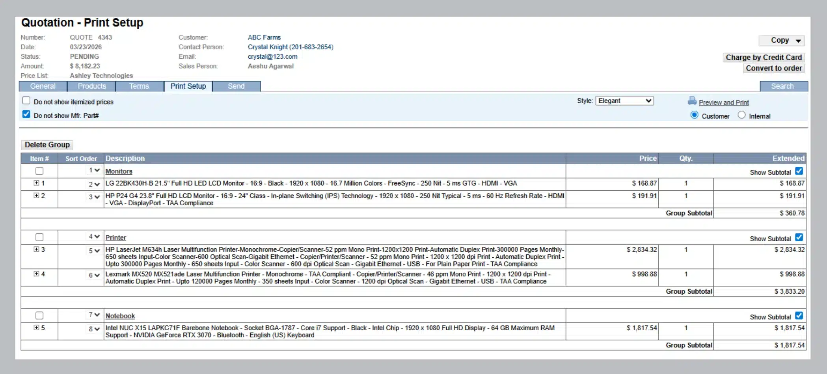The height and width of the screenshot is (374, 827).
Task: Tick the Printer group selection checkbox
Action: pos(39,237)
